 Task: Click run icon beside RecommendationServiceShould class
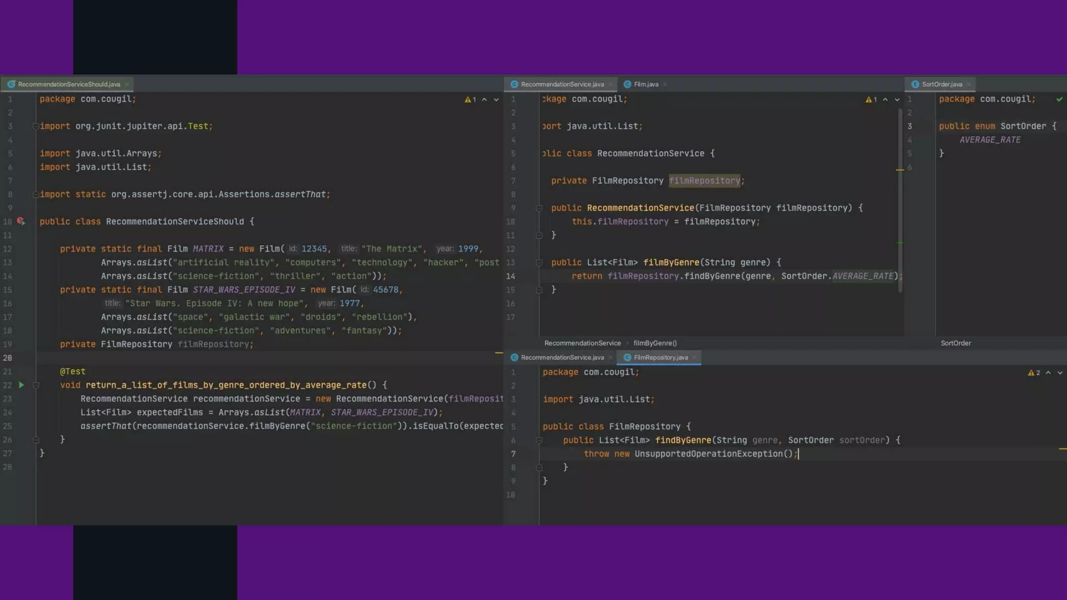tap(21, 221)
